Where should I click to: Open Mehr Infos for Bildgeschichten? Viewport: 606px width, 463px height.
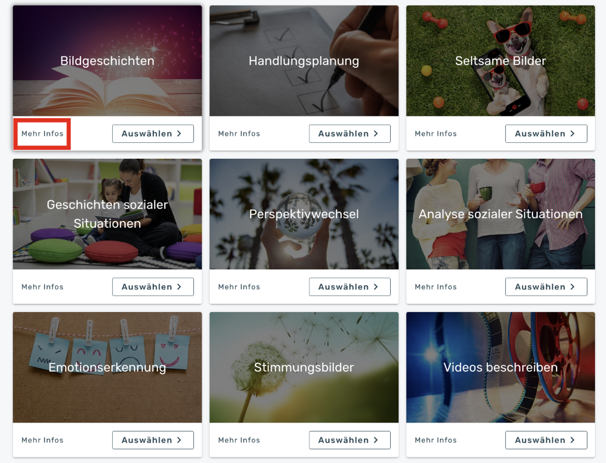point(42,134)
